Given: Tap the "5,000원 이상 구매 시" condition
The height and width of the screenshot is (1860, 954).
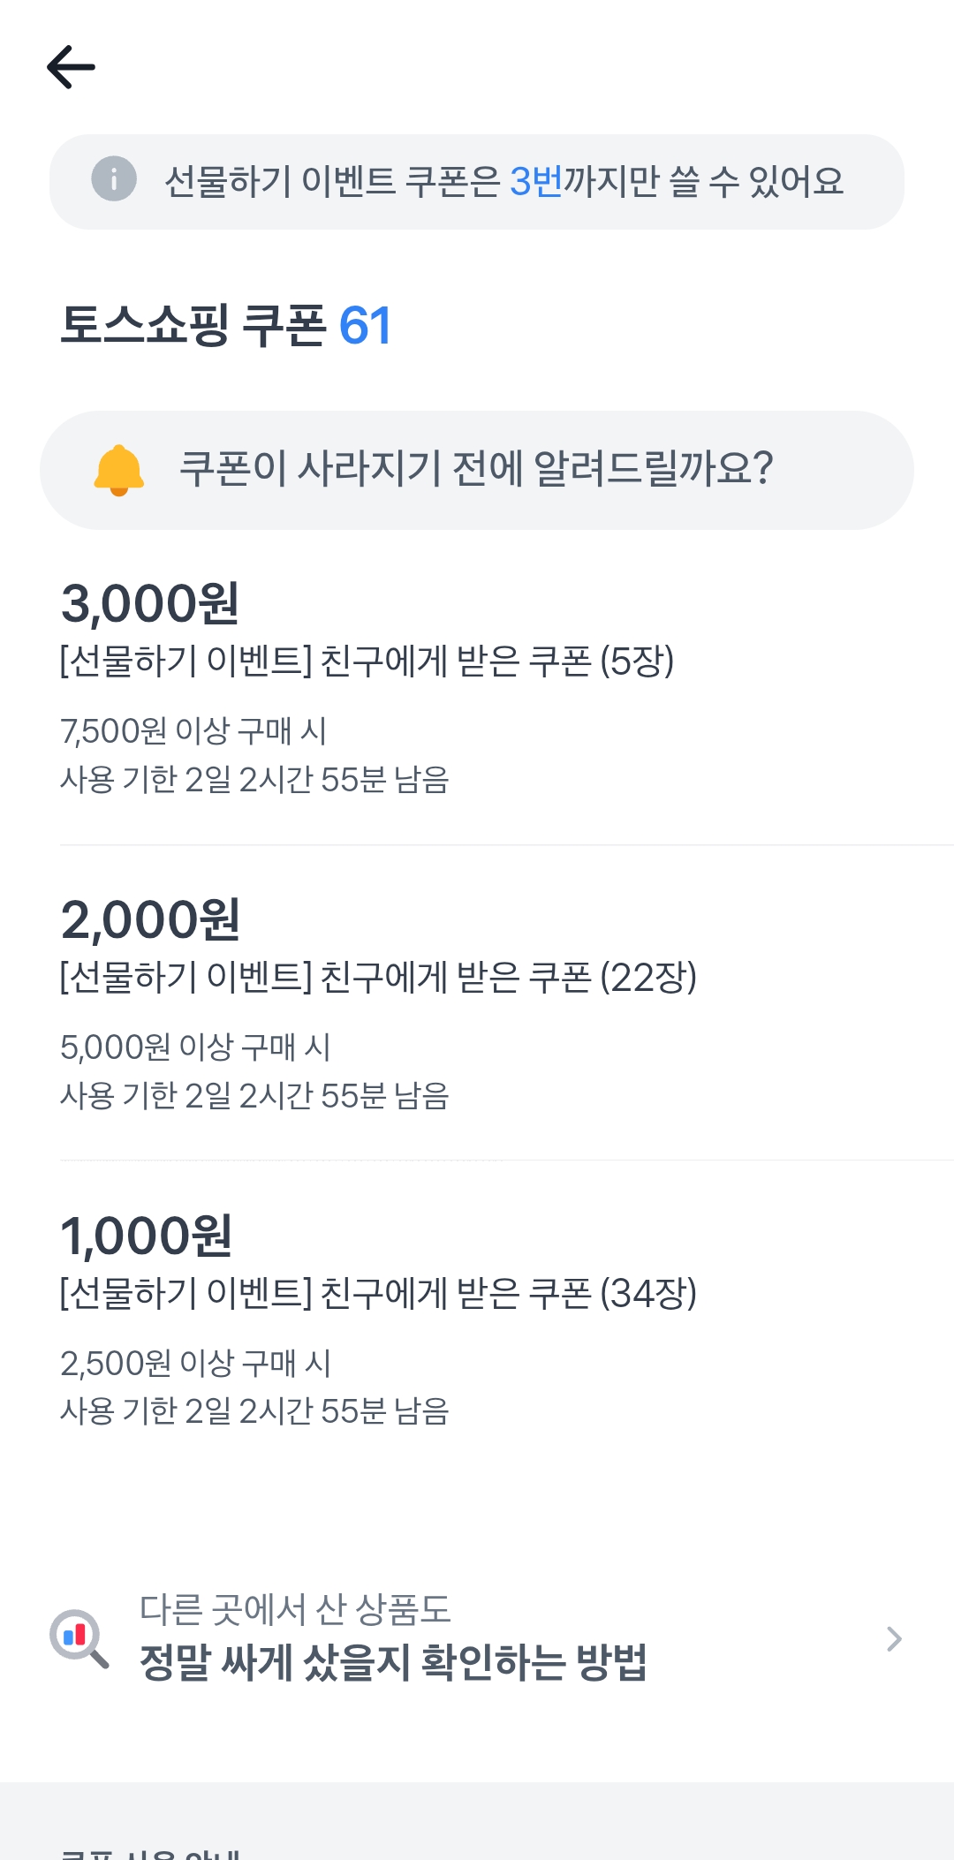Looking at the screenshot, I should (195, 1047).
